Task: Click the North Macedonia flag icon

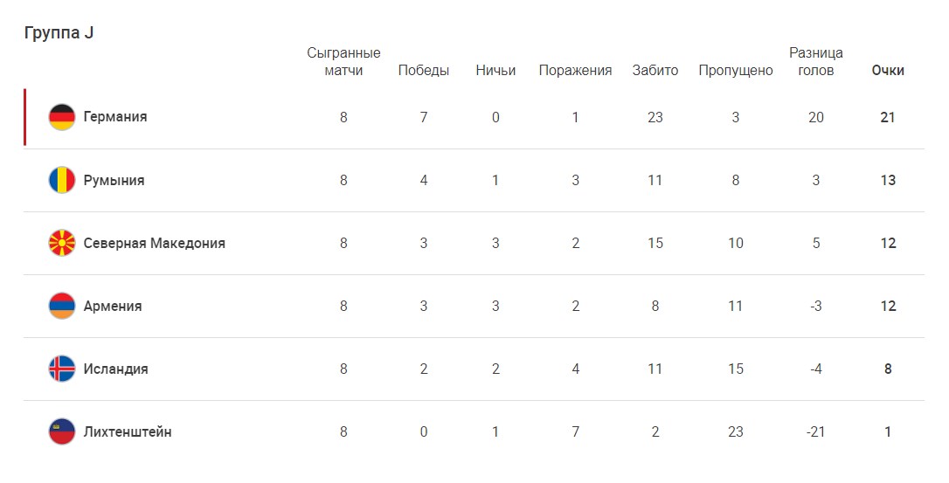Action: (62, 243)
